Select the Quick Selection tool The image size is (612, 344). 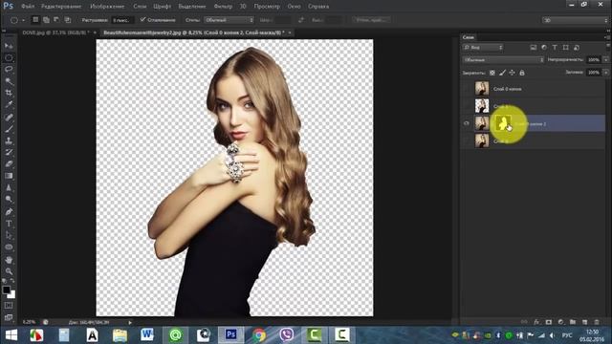9,81
